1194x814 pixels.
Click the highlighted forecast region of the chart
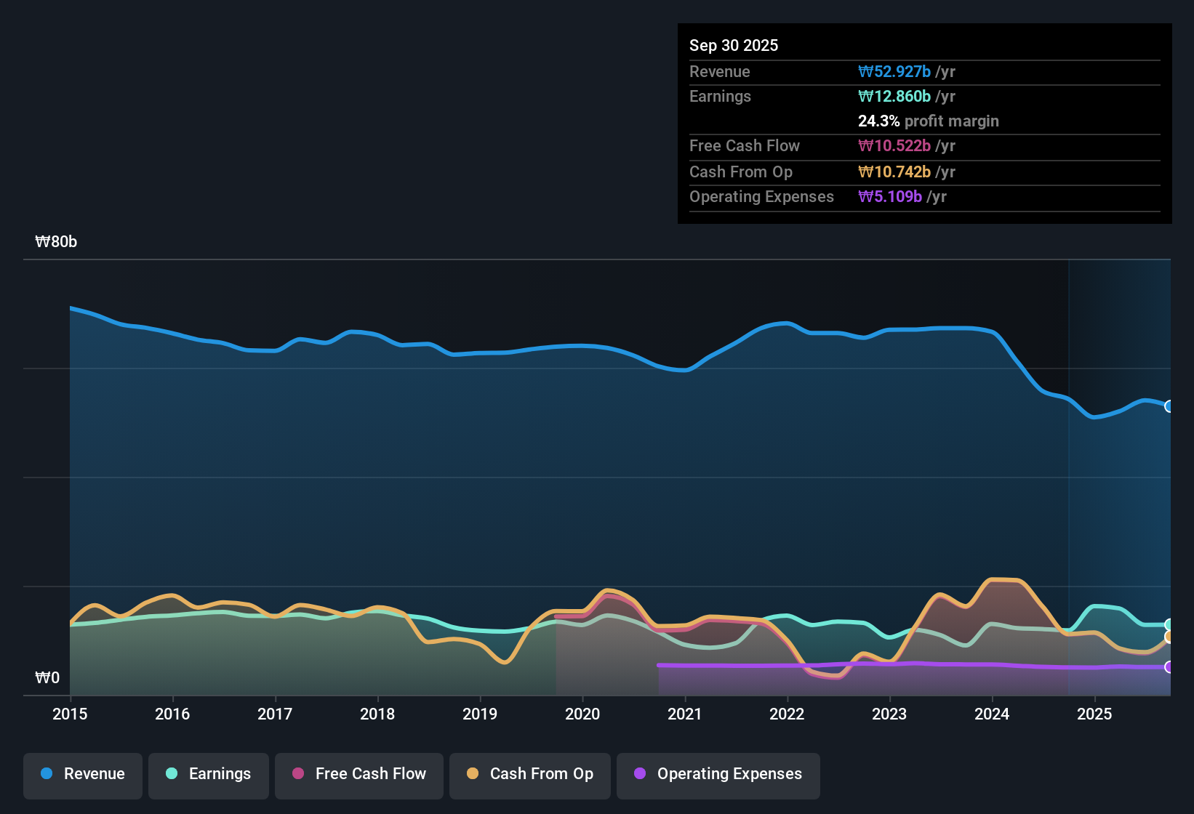[x=1120, y=472]
